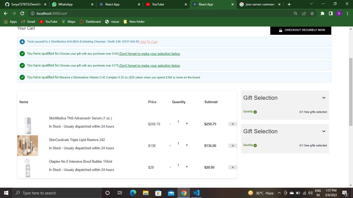353x198 pixels.
Task: Reload the cart page
Action: 22,13
